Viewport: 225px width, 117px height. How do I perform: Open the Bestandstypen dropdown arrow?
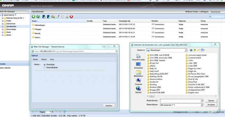(x=202, y=105)
